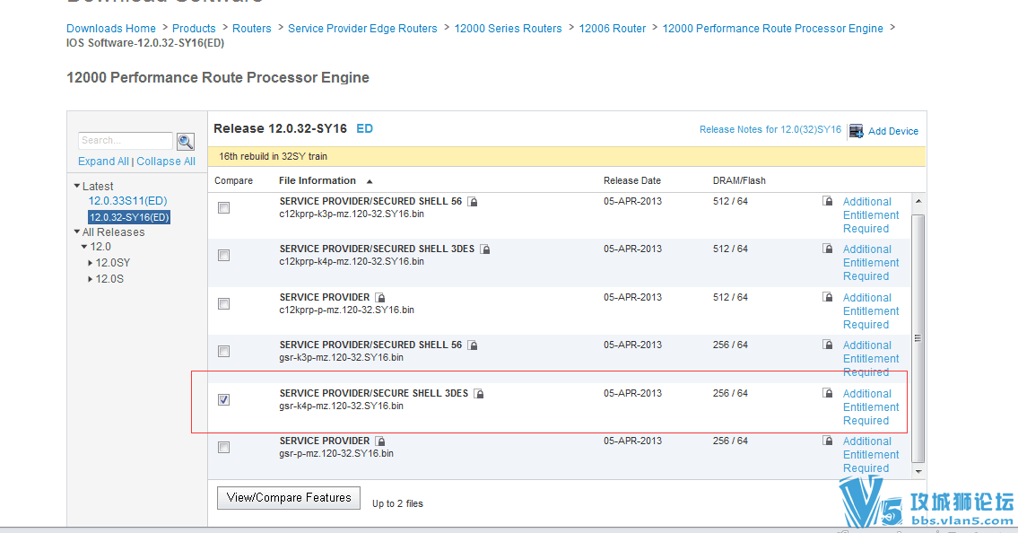The image size is (1018, 533).
Task: Collapse the Latest tree node
Action: click(77, 187)
